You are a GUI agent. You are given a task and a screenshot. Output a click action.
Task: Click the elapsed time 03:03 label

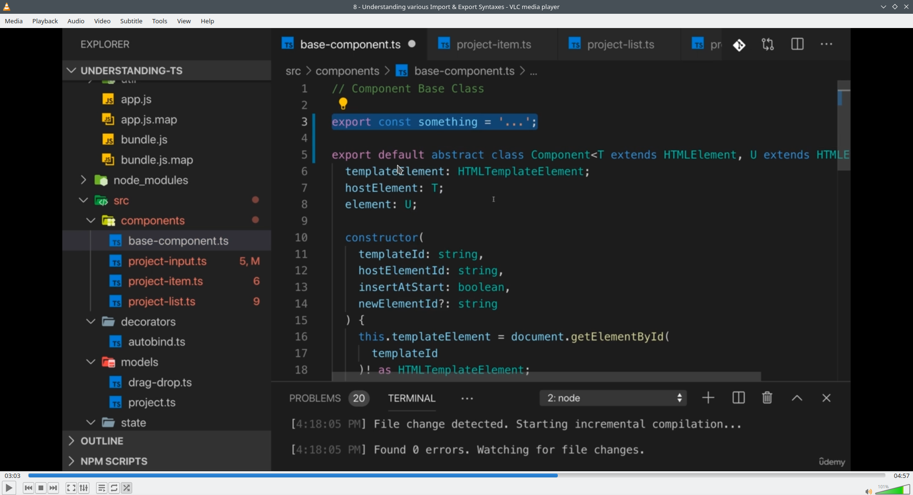pos(12,476)
